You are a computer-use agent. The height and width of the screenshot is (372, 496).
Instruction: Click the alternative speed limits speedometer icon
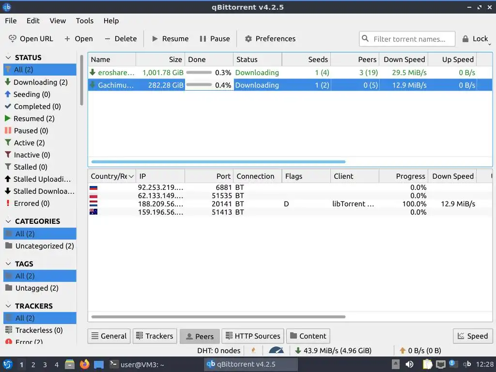[x=276, y=351]
